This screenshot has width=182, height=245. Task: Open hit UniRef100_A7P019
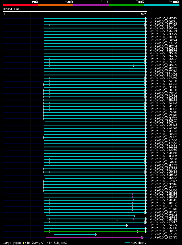click(x=163, y=18)
